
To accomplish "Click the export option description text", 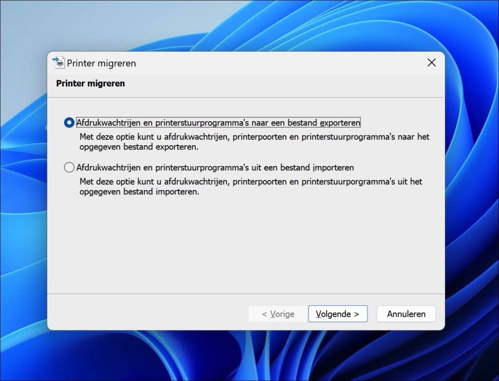I will 254,142.
